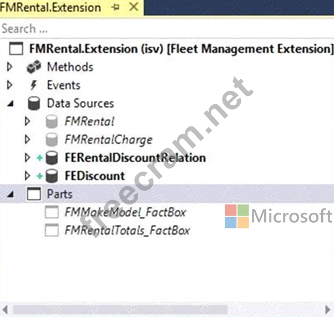Click the FMRental data source icon
The width and height of the screenshot is (334, 317).
click(x=52, y=121)
